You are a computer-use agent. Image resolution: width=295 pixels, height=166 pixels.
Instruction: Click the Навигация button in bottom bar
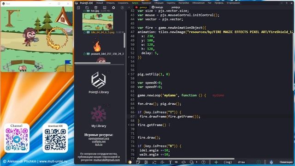[286, 162]
